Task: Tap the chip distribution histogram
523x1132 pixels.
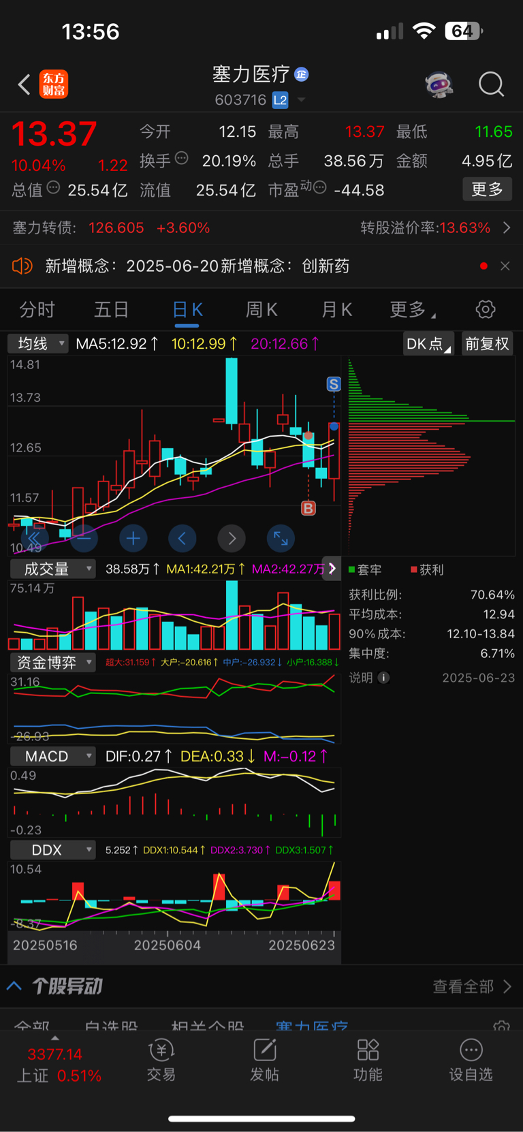Action: click(x=432, y=455)
